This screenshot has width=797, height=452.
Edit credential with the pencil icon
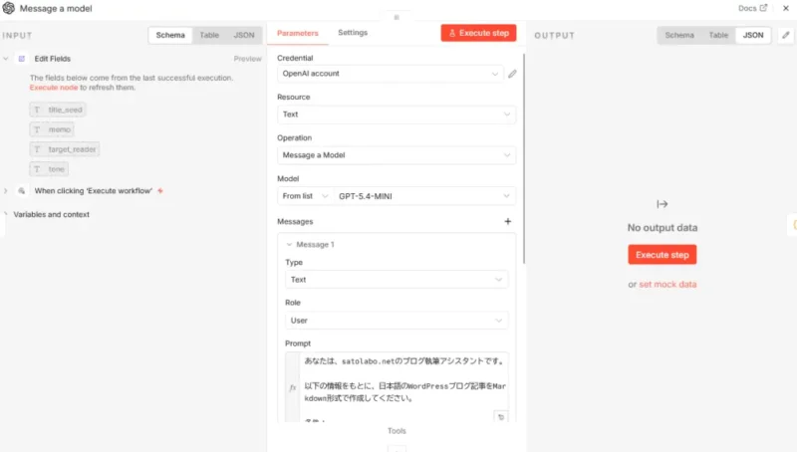pyautogui.click(x=512, y=74)
